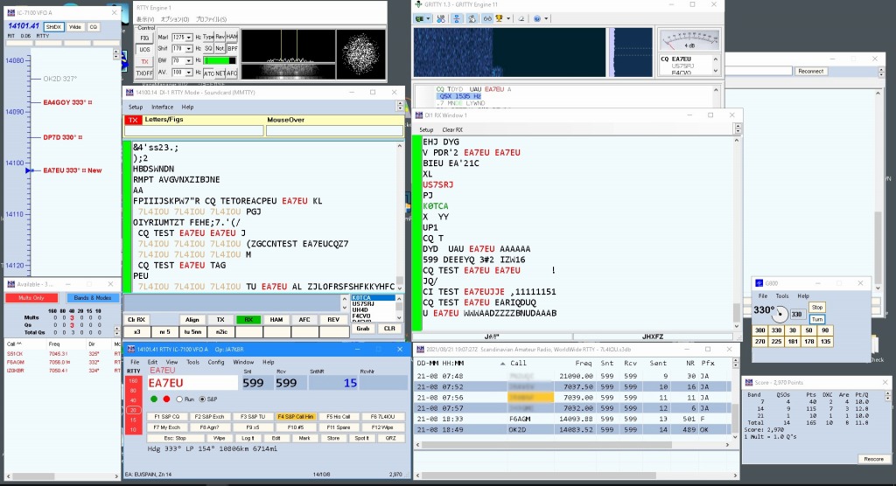The width and height of the screenshot is (896, 486).
Task: Toggle green RX button in DI-1 window
Action: click(x=248, y=320)
